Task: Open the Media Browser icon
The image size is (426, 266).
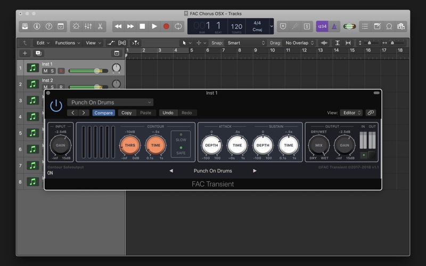Action: 401,26
